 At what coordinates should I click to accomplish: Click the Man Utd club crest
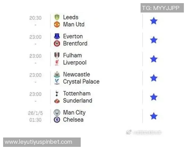[x=57, y=24]
